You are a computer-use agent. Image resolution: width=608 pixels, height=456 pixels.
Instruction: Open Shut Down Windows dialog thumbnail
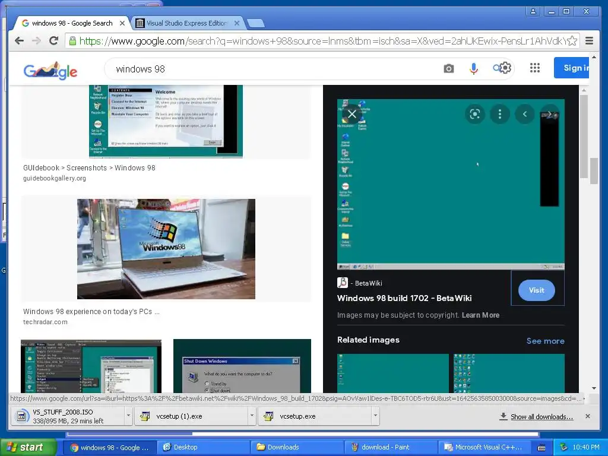(242, 366)
